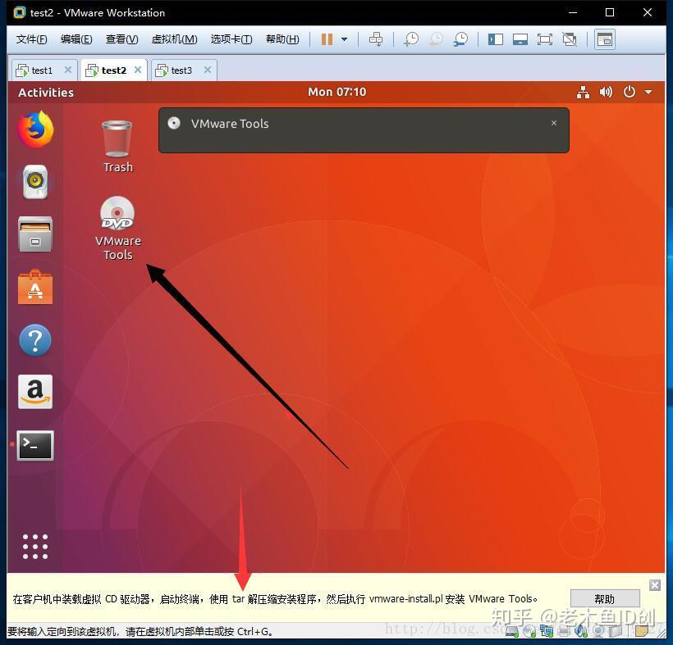The width and height of the screenshot is (673, 645).
Task: Click the network adapter status icon
Action: coord(547,630)
